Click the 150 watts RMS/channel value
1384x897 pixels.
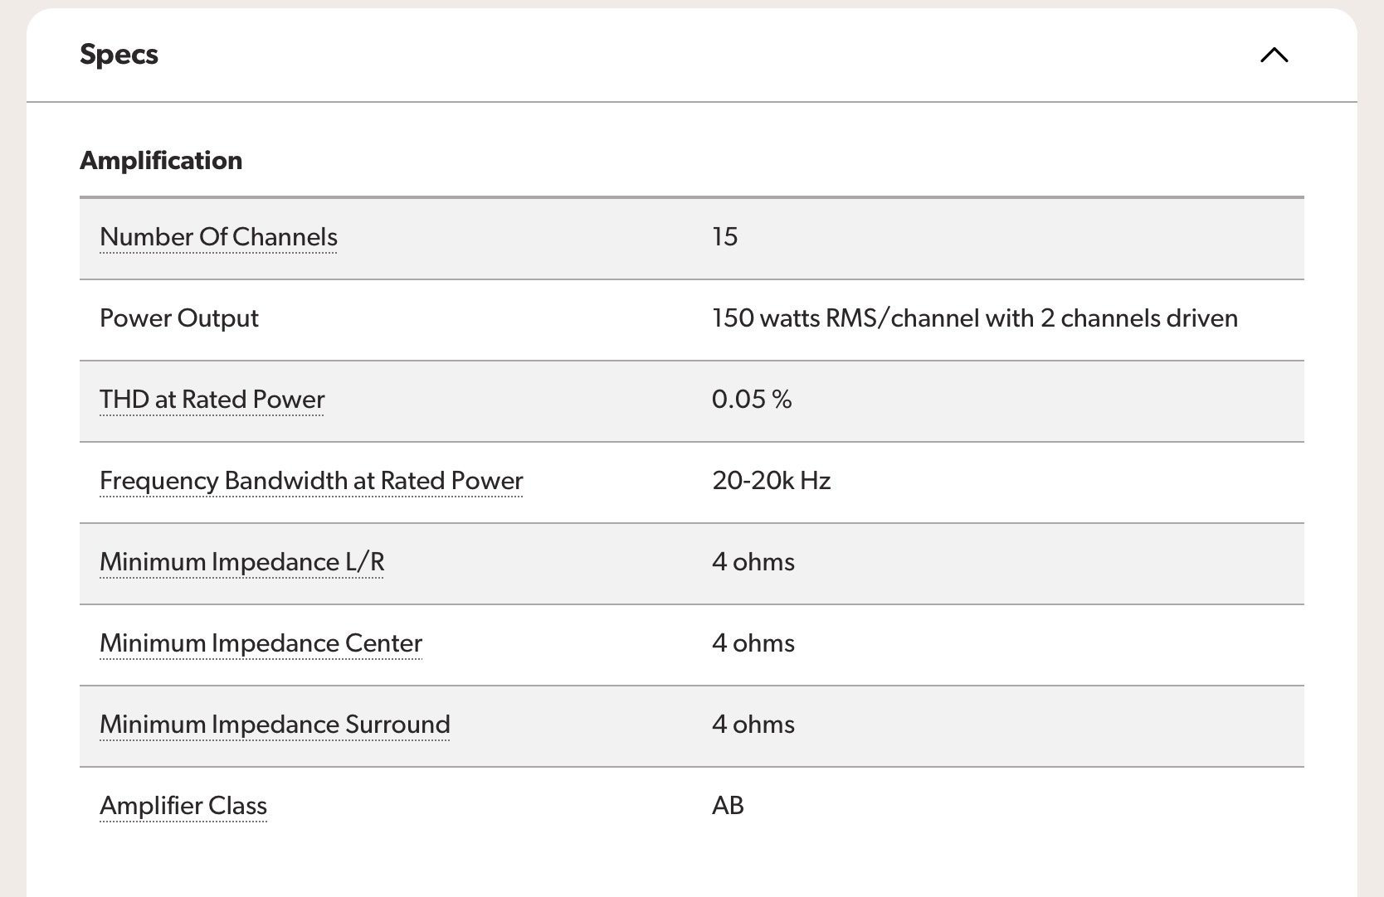(x=975, y=318)
